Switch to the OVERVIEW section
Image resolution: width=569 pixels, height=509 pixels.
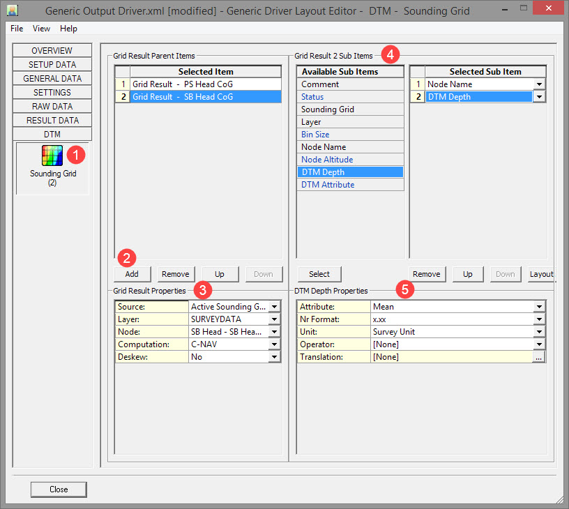[52, 51]
